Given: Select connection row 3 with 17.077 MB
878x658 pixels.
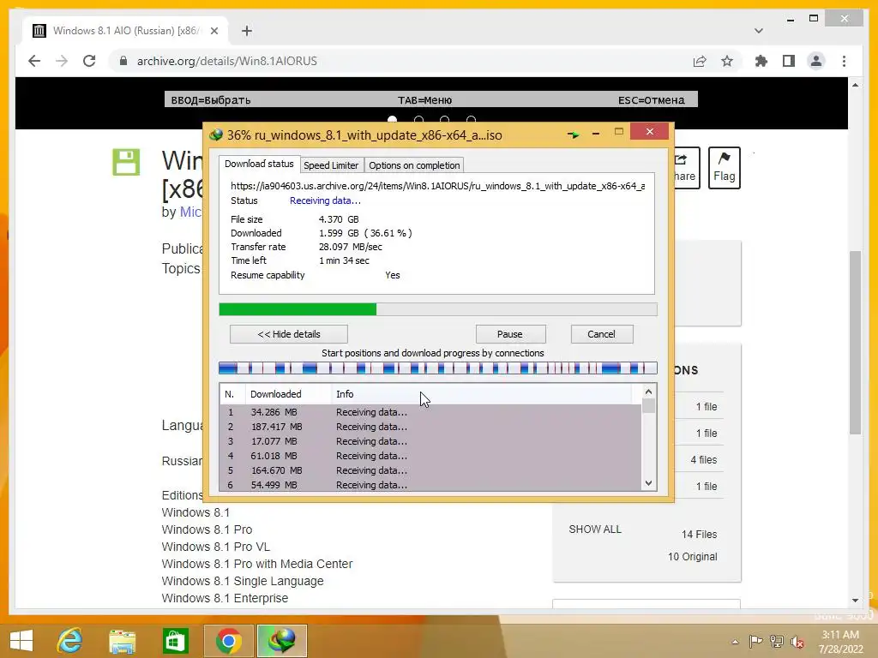Looking at the screenshot, I should coord(430,441).
